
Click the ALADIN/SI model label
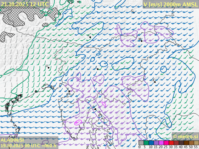(x=12, y=140)
